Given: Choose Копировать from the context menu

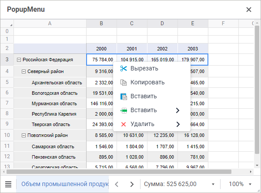Looking at the screenshot, I should (x=147, y=83).
